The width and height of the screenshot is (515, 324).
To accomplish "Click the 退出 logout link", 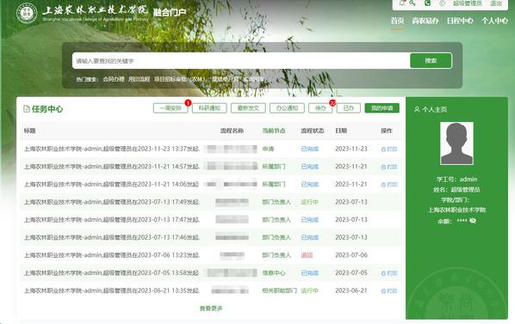I will pos(496,3).
